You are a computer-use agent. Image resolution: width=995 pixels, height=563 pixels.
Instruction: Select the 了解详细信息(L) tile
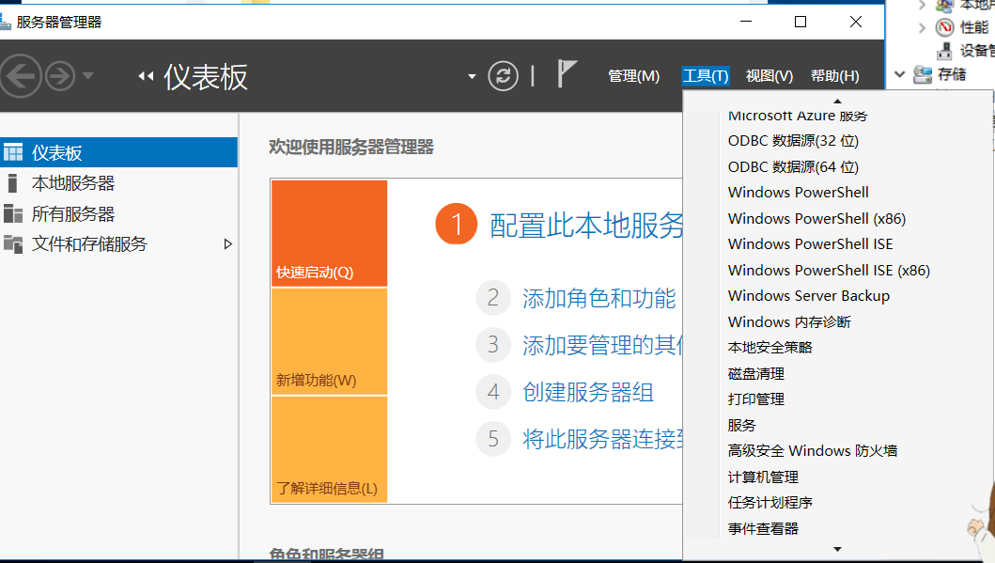click(329, 449)
